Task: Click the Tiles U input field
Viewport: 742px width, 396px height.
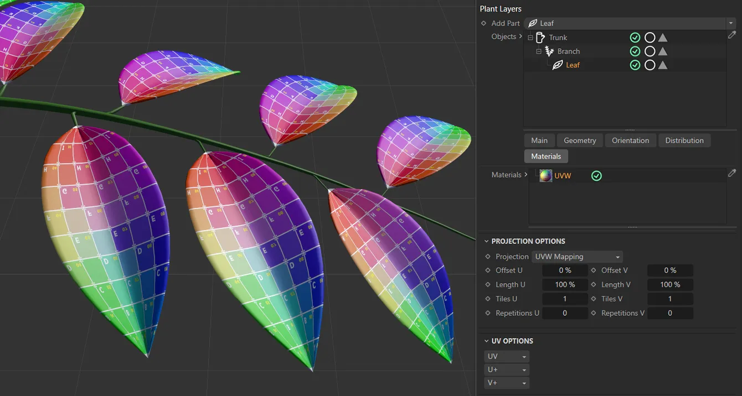Action: coord(565,299)
